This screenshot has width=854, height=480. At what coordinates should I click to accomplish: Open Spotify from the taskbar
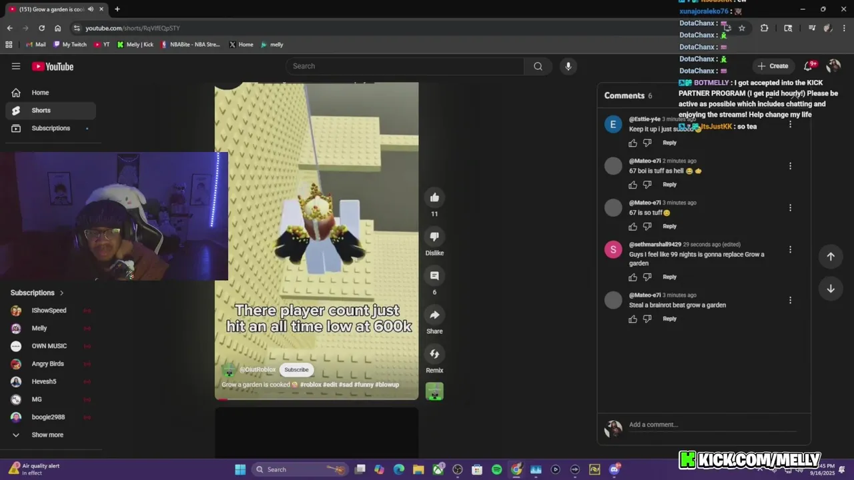pos(496,469)
